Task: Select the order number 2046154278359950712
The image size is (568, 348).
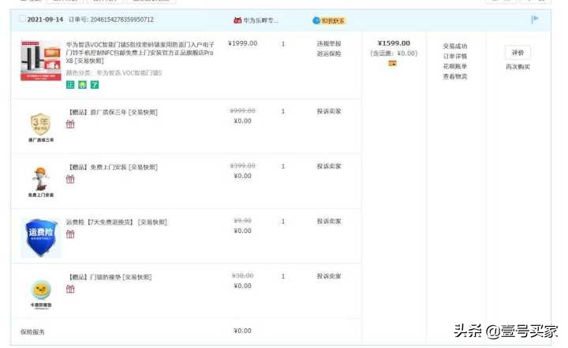Action: pyautogui.click(x=121, y=19)
